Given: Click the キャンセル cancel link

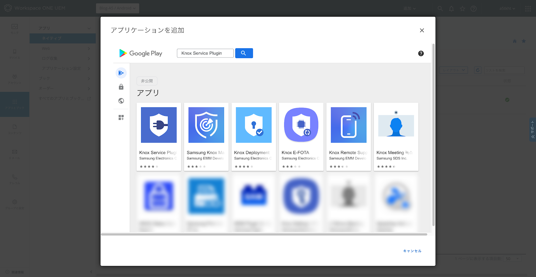Looking at the screenshot, I should [412, 251].
